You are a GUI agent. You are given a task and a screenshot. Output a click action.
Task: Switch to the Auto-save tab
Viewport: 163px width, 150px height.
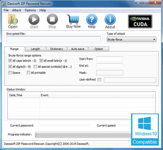click(78, 49)
